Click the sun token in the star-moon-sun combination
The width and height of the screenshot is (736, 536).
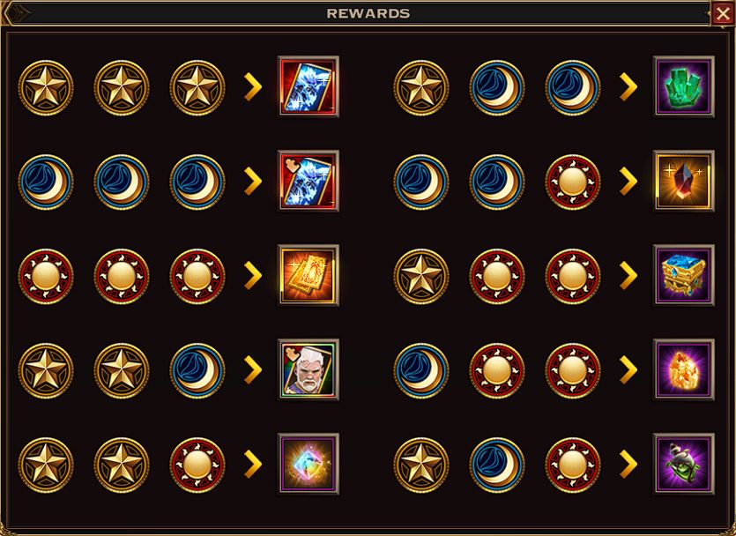(x=573, y=465)
